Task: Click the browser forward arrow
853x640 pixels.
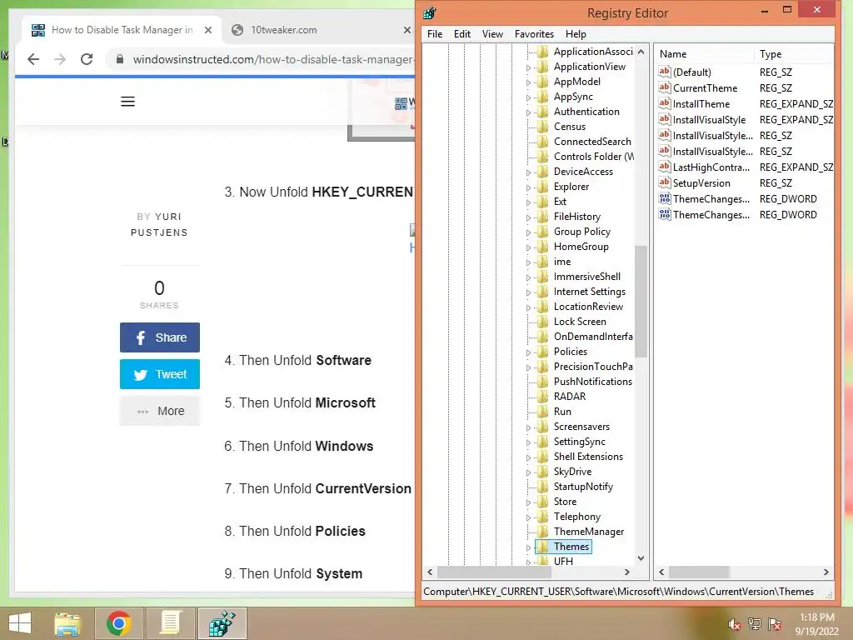Action: click(x=60, y=59)
